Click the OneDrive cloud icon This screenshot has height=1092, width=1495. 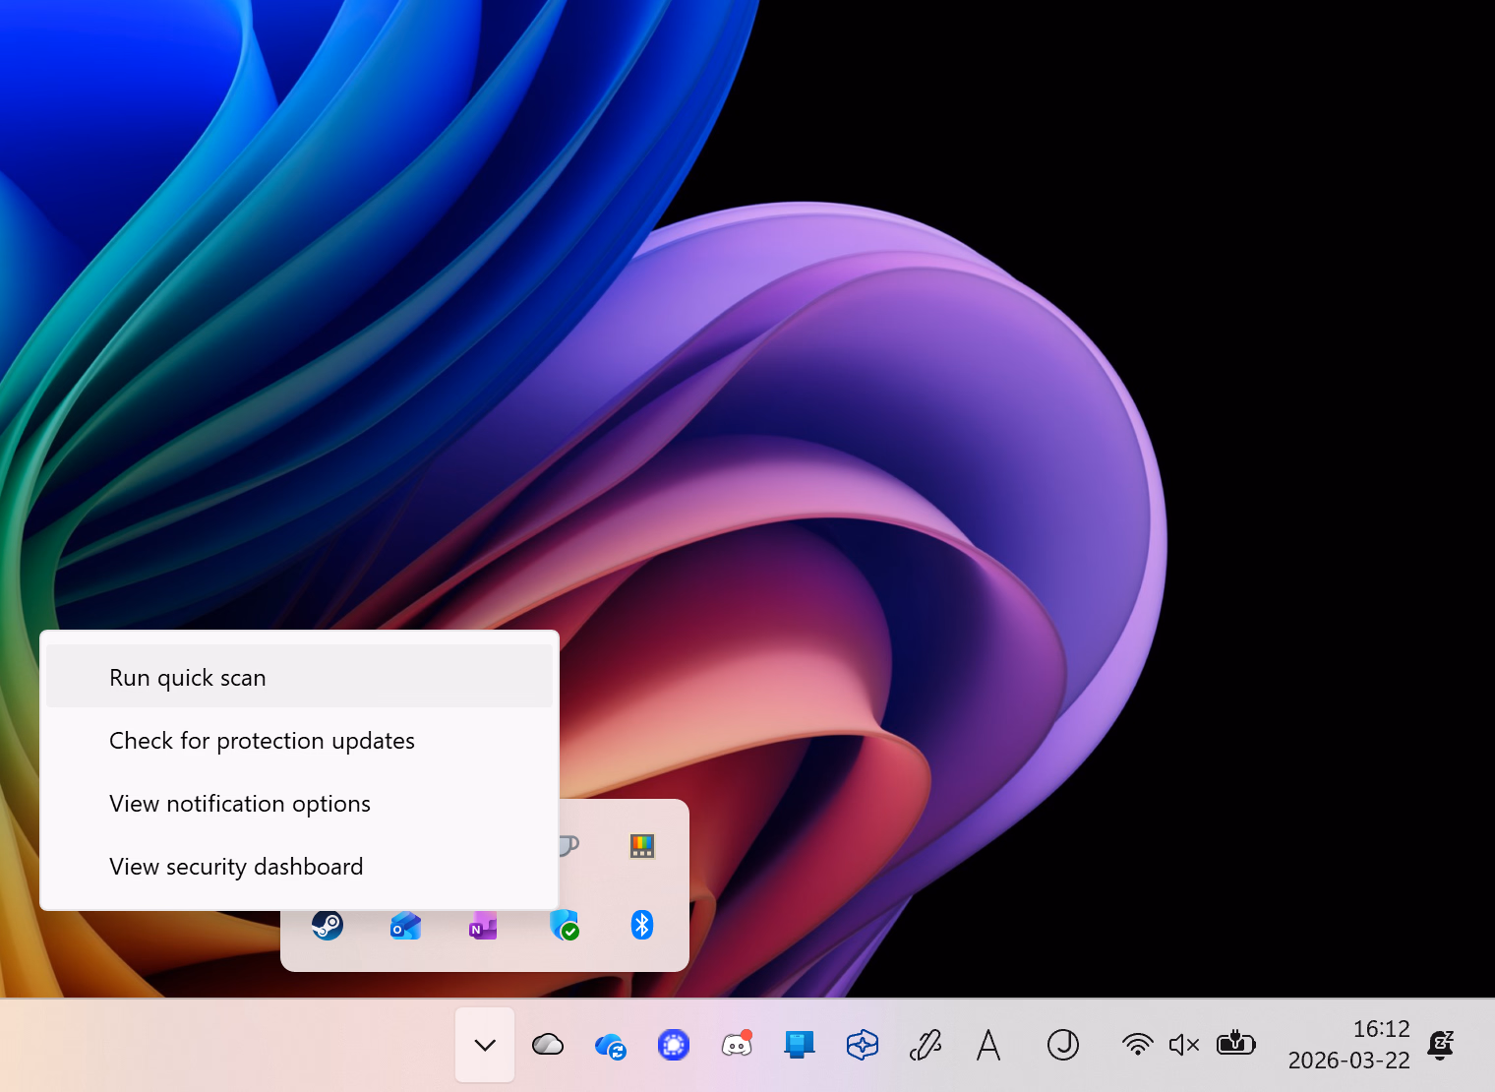548,1044
